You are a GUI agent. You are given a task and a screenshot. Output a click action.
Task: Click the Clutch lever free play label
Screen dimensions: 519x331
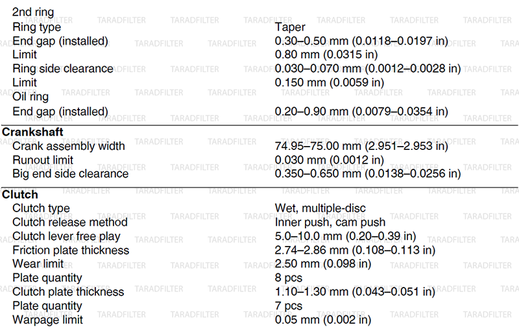(66, 236)
